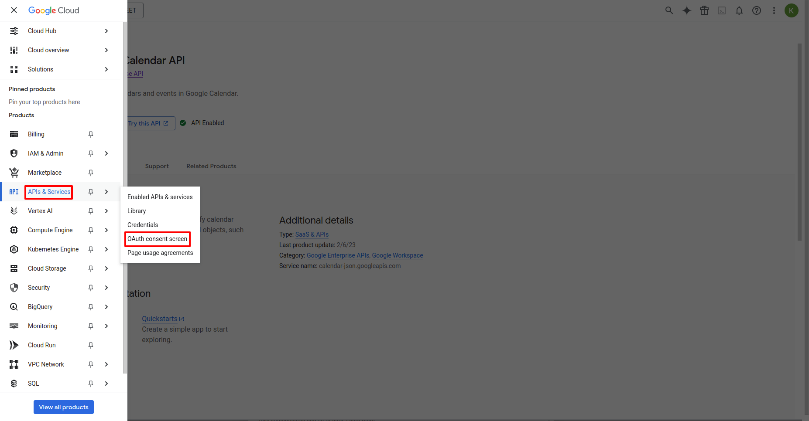Pin APIs & Services product
This screenshot has height=421, width=809.
[91, 192]
